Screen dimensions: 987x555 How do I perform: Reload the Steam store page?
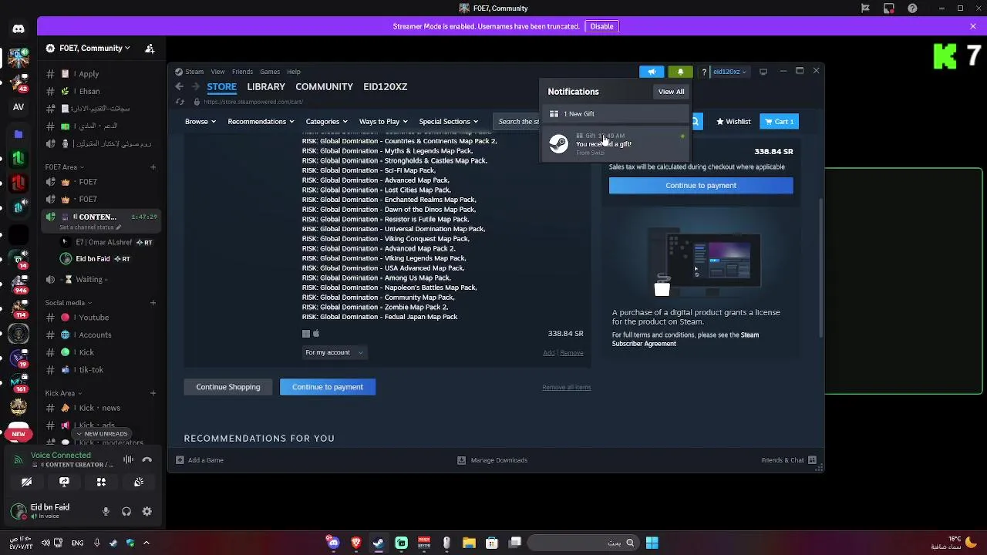[180, 102]
